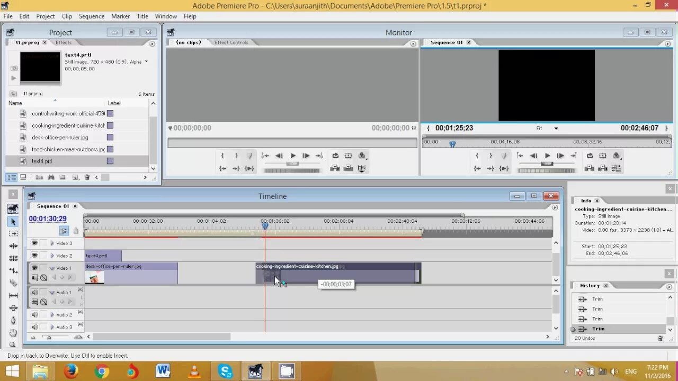
Task: Mute the Audio 1 track speaker
Action: tap(34, 292)
